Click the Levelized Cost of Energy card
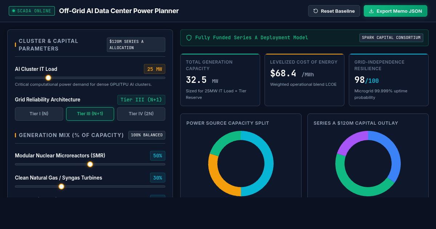 pyautogui.click(x=304, y=80)
